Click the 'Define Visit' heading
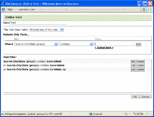 click(x=14, y=17)
